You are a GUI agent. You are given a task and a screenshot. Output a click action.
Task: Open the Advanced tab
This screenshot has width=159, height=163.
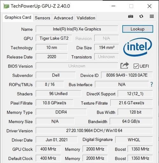[x=63, y=18]
